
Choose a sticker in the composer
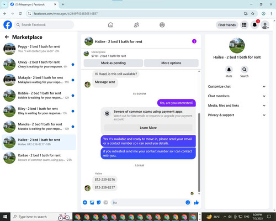99,202
